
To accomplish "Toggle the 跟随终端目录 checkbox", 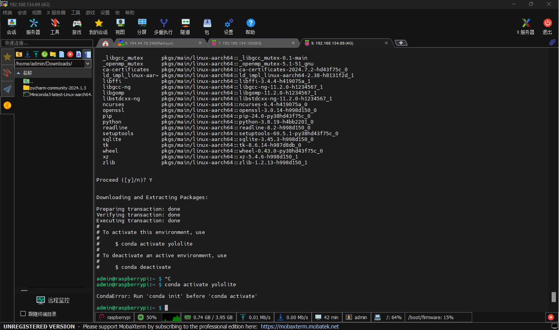I will coord(23,314).
